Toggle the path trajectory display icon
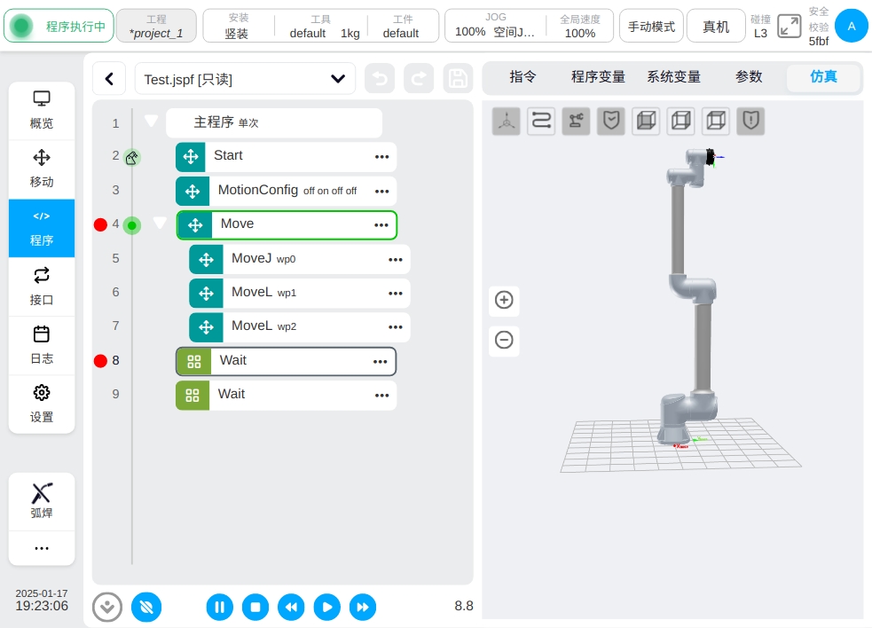Viewport: 872px width, 628px height. 541,121
